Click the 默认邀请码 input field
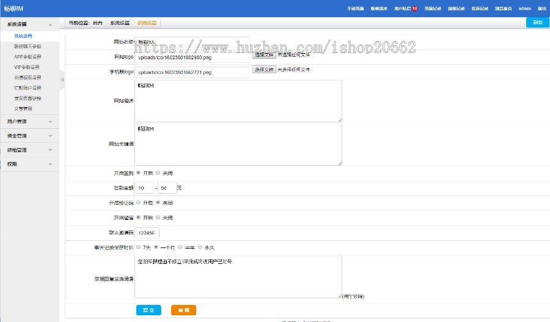This screenshot has height=322, width=550. coord(147,233)
